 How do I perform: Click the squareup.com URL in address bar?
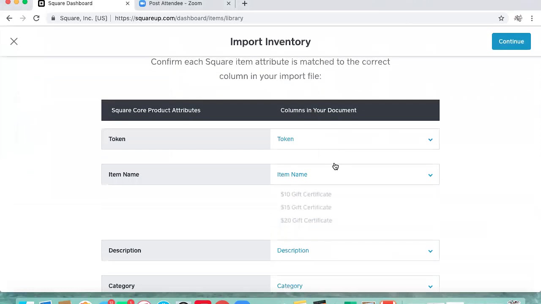[179, 18]
